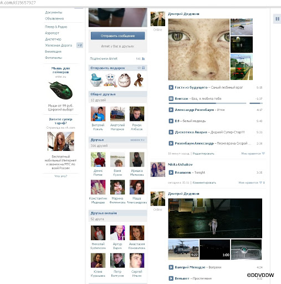Open online friend Артур's avatar
The image size is (281, 284).
[x=117, y=233]
